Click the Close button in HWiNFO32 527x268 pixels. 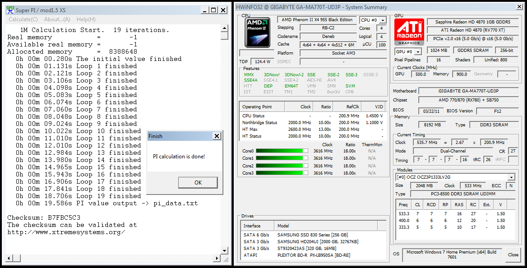[513, 254]
